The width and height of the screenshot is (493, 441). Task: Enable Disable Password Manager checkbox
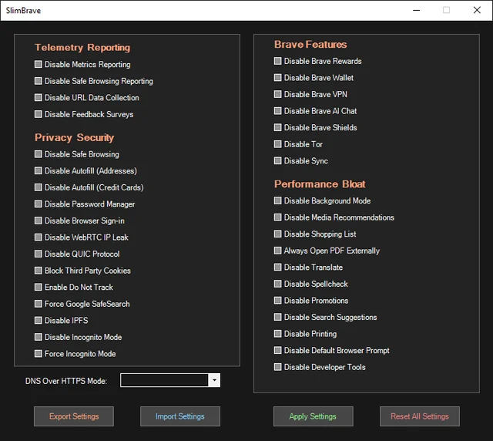[38, 204]
